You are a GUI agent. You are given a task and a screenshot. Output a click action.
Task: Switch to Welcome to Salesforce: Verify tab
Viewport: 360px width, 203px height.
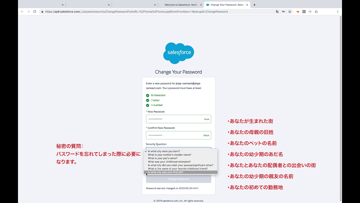click(181, 5)
